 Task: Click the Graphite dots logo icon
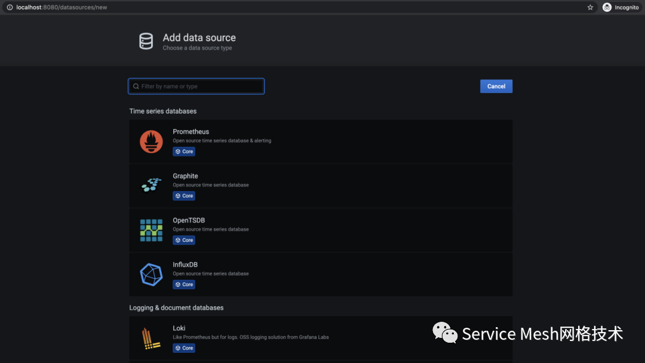(151, 186)
